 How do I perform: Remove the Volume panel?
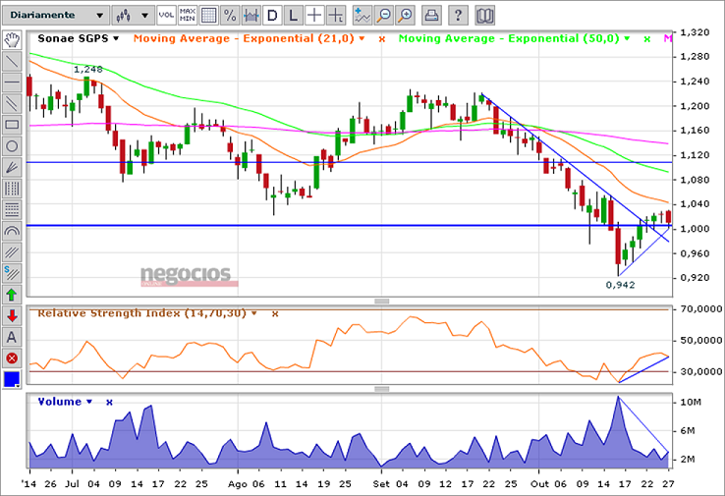[x=109, y=402]
